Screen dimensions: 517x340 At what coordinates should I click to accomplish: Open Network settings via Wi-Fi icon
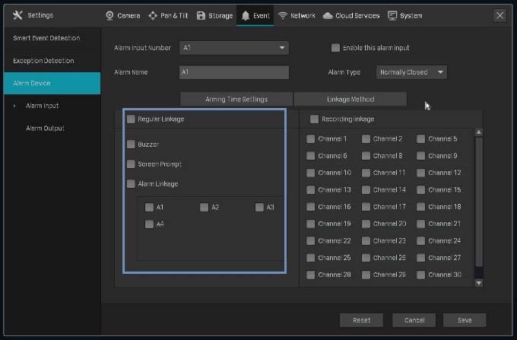[283, 15]
